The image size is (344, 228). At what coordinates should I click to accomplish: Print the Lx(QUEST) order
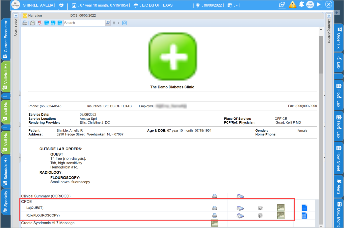click(215, 208)
